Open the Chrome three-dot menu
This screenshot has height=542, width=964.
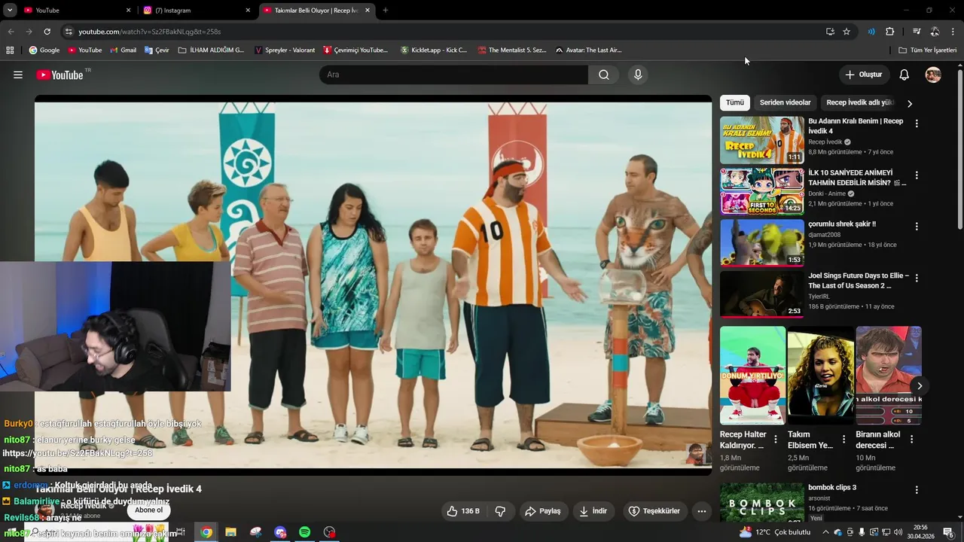pyautogui.click(x=953, y=32)
